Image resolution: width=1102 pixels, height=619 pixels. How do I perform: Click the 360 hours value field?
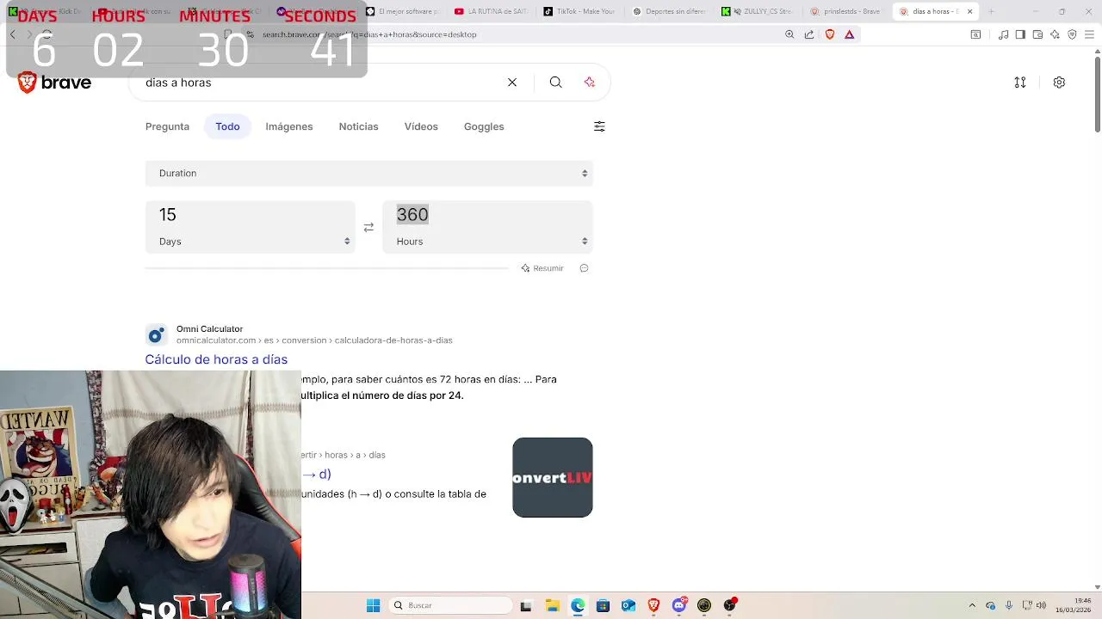tap(487, 215)
